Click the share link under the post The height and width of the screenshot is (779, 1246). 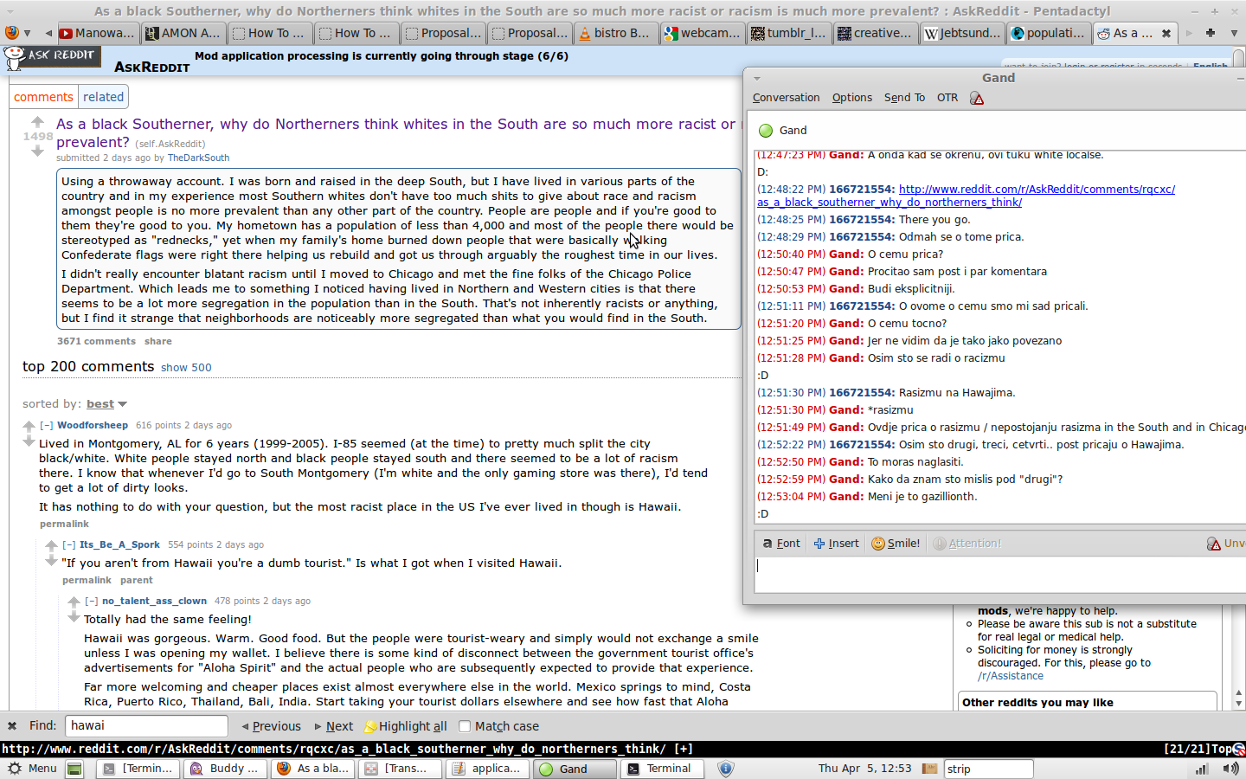(x=158, y=342)
